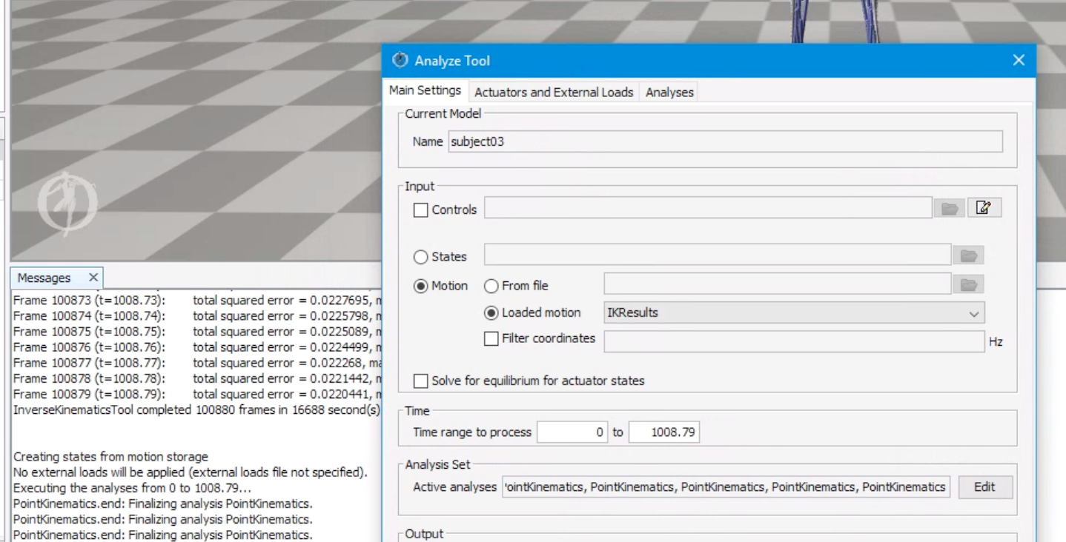Browse for Controls file folder icon
Viewport: 1066px width, 542px height.
(x=949, y=209)
